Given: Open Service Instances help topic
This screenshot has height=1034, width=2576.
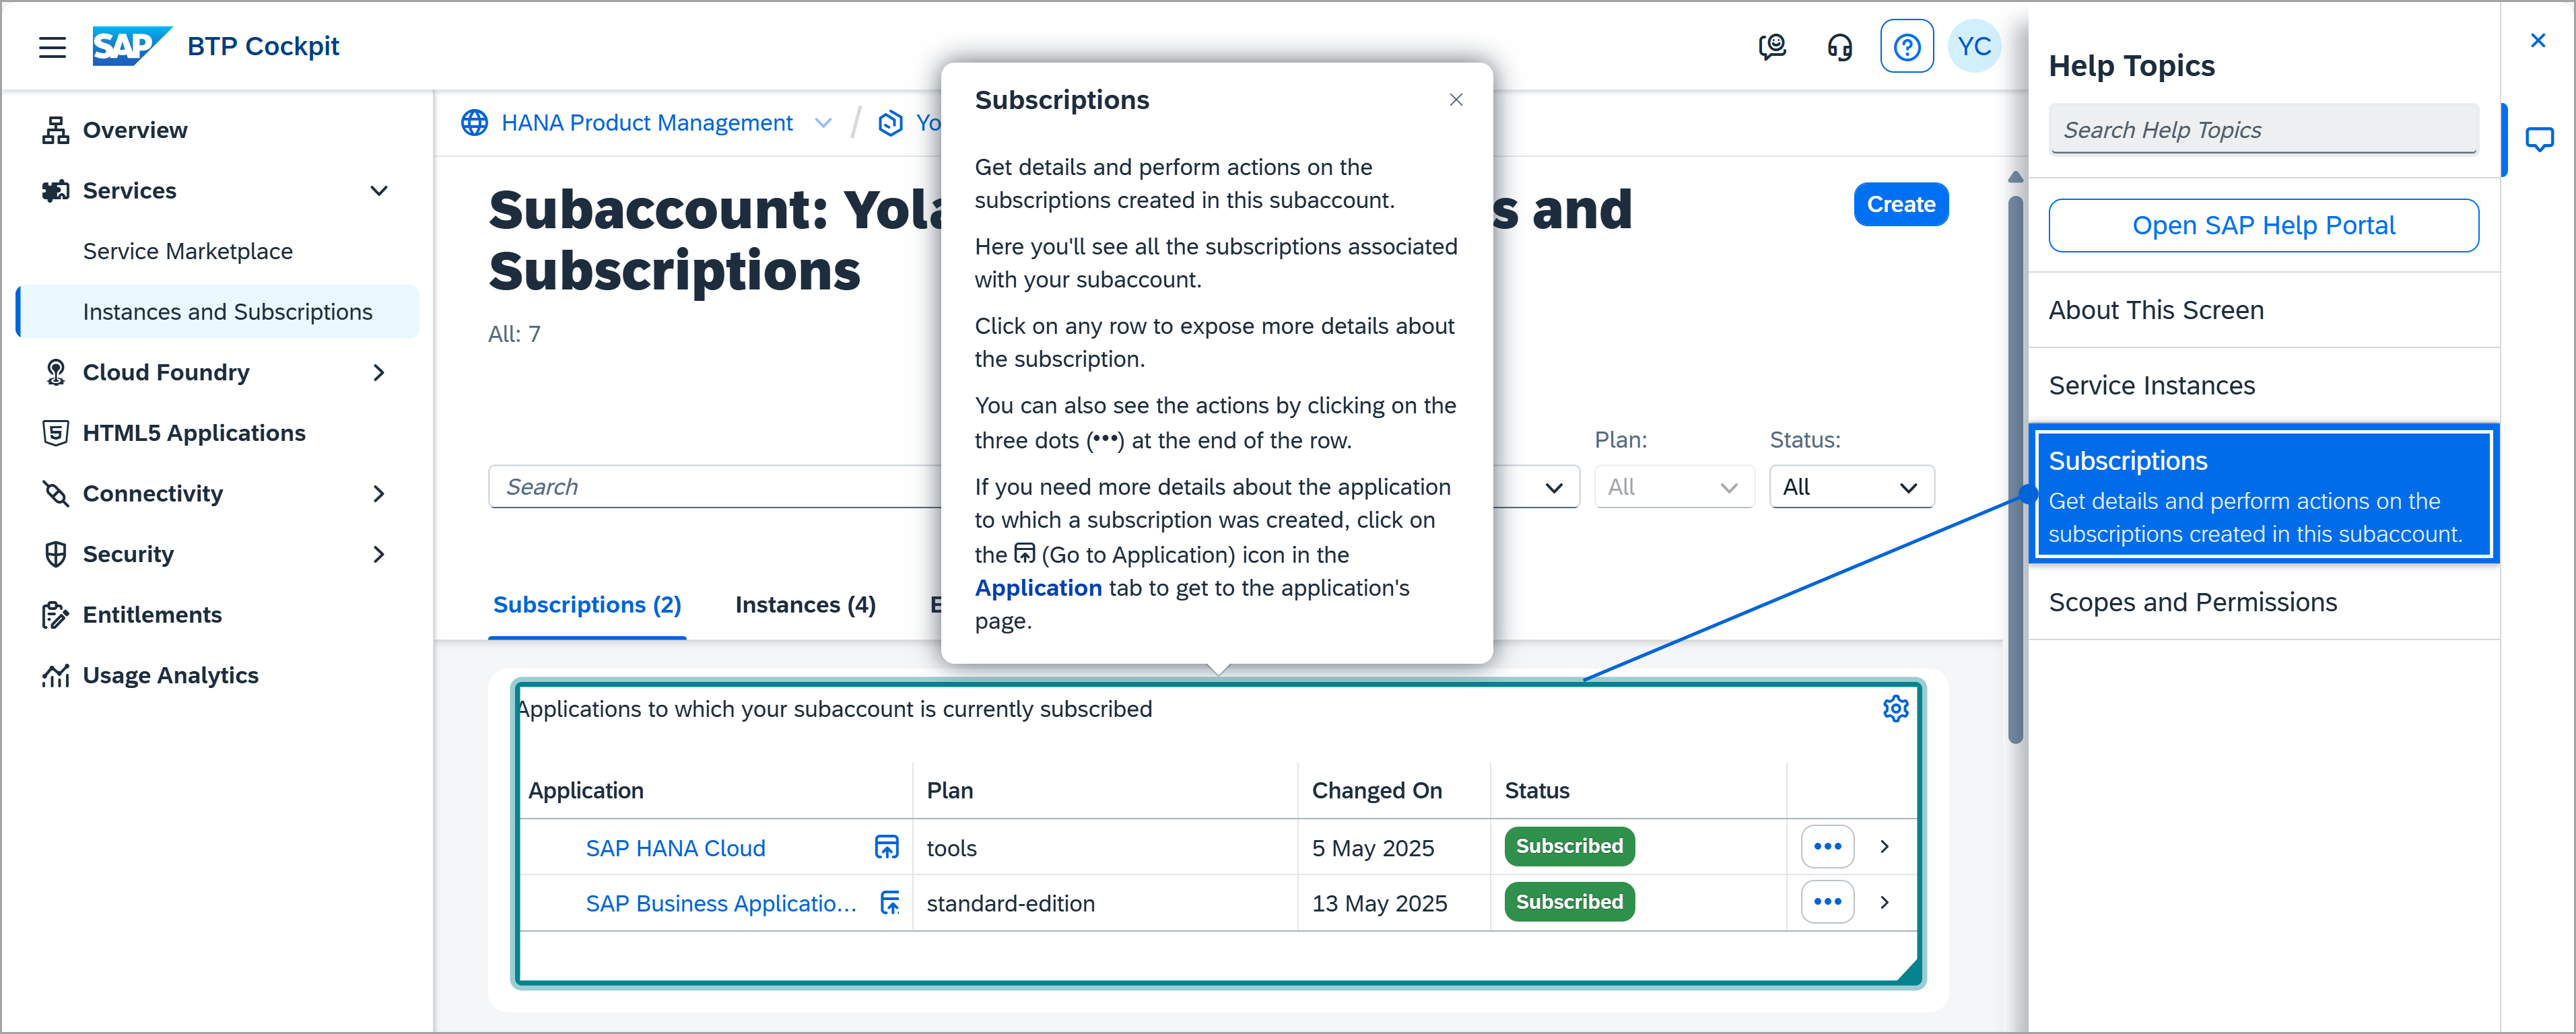Looking at the screenshot, I should (2264, 385).
